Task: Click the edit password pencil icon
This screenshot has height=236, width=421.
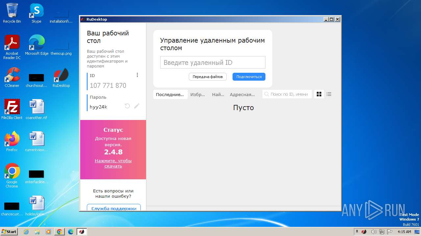Action: pyautogui.click(x=137, y=106)
